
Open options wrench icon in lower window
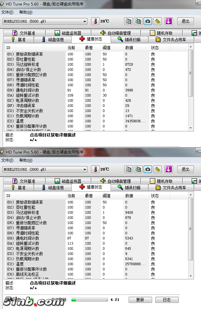coord(158,169)
